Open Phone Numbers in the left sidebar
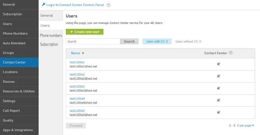The height and width of the screenshot is (135, 260). (x=19, y=34)
